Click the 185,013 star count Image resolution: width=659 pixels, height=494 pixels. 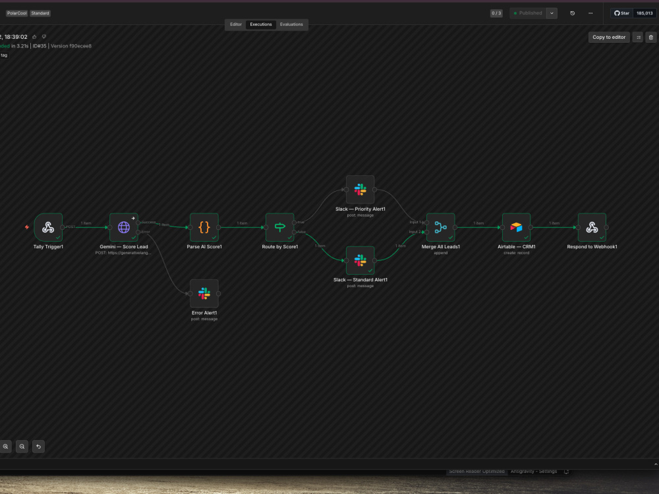pyautogui.click(x=645, y=13)
